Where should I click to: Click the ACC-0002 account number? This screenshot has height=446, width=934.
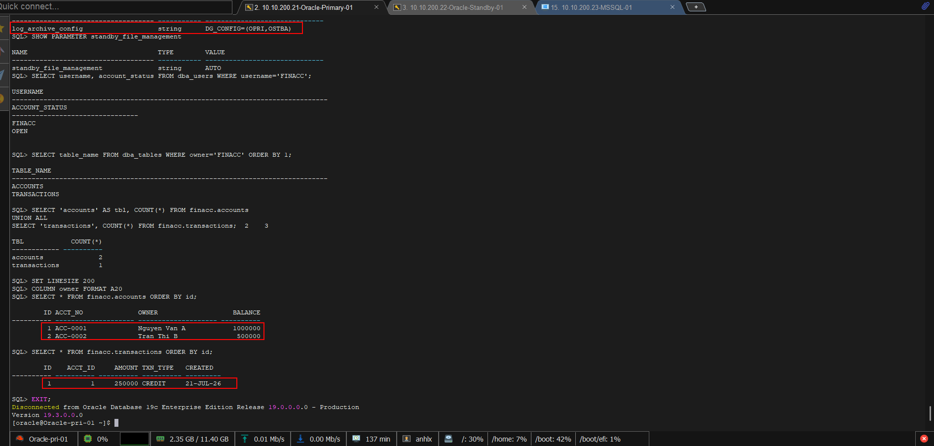coord(71,336)
